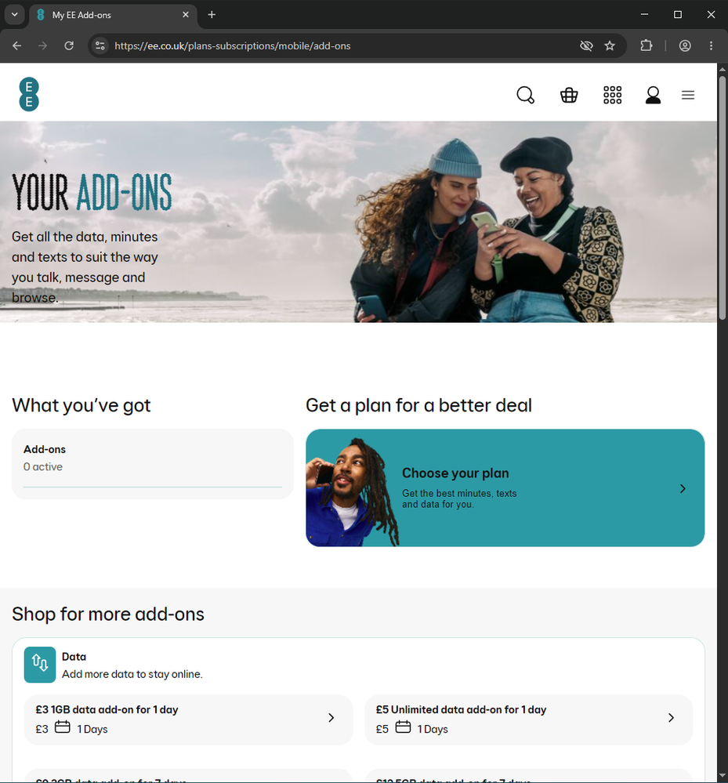Screen dimensions: 728x783
Task: Click the Data category icon
Action: [40, 665]
